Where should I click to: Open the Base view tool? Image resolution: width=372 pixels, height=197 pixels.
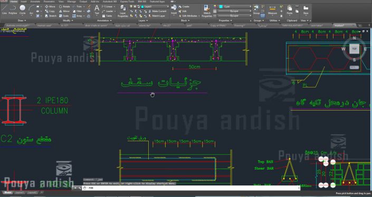(306, 10)
